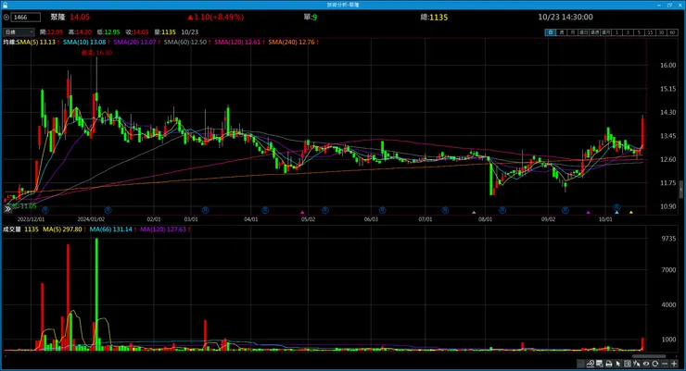Toggle the 還週 adjusted weekly period

coord(594,32)
